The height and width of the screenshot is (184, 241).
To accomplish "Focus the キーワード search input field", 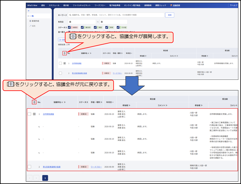I will click(x=116, y=15).
